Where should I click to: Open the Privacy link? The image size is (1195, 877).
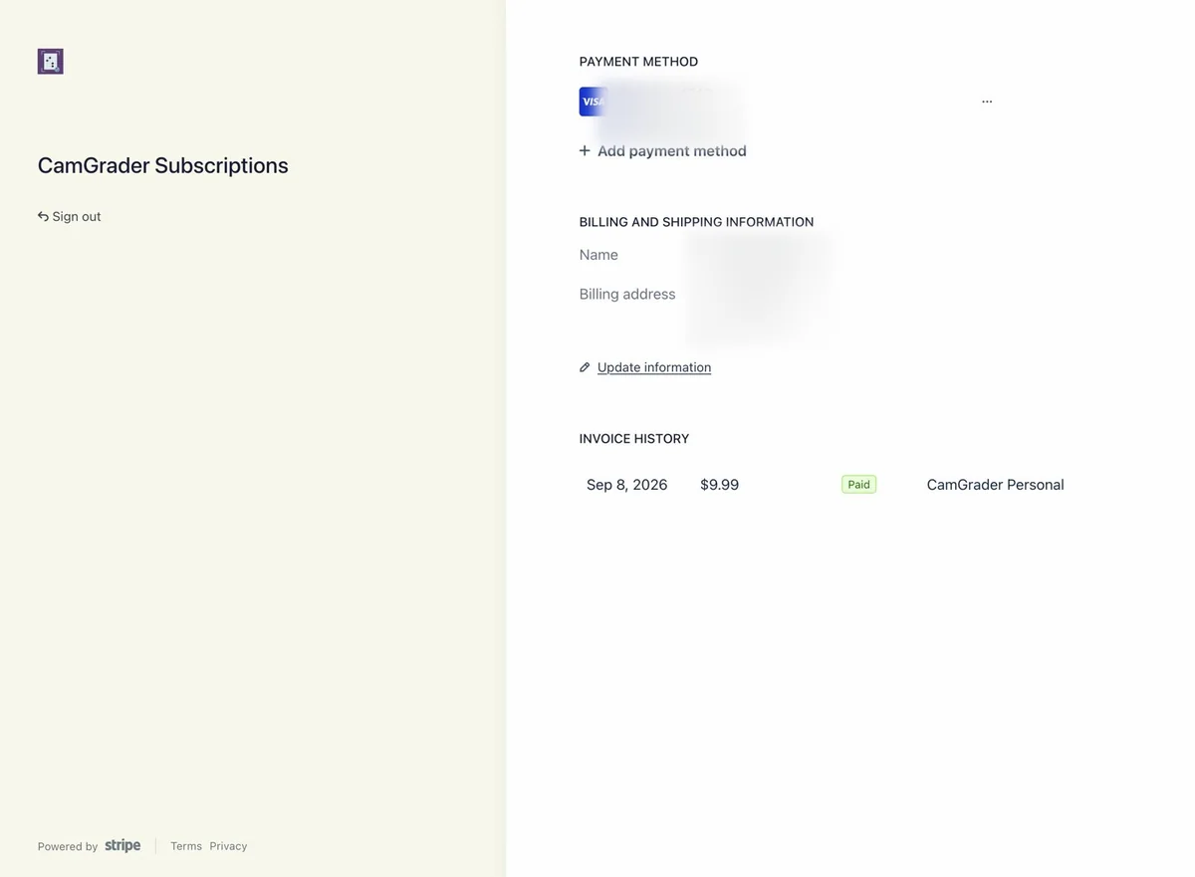(228, 846)
